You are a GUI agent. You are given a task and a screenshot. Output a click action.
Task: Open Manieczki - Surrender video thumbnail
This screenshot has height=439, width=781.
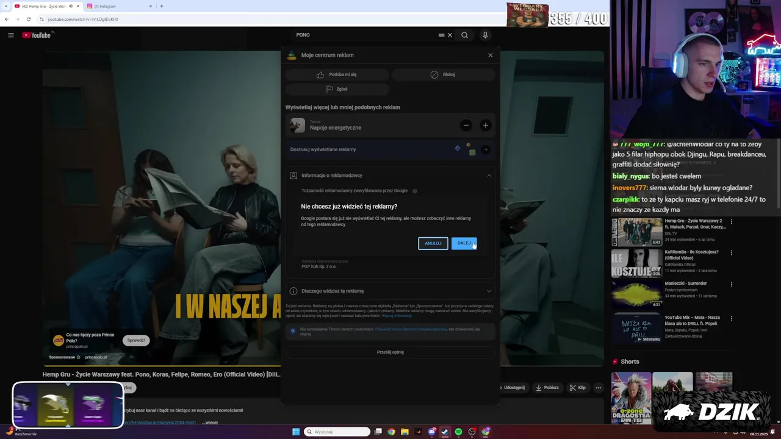(x=637, y=294)
